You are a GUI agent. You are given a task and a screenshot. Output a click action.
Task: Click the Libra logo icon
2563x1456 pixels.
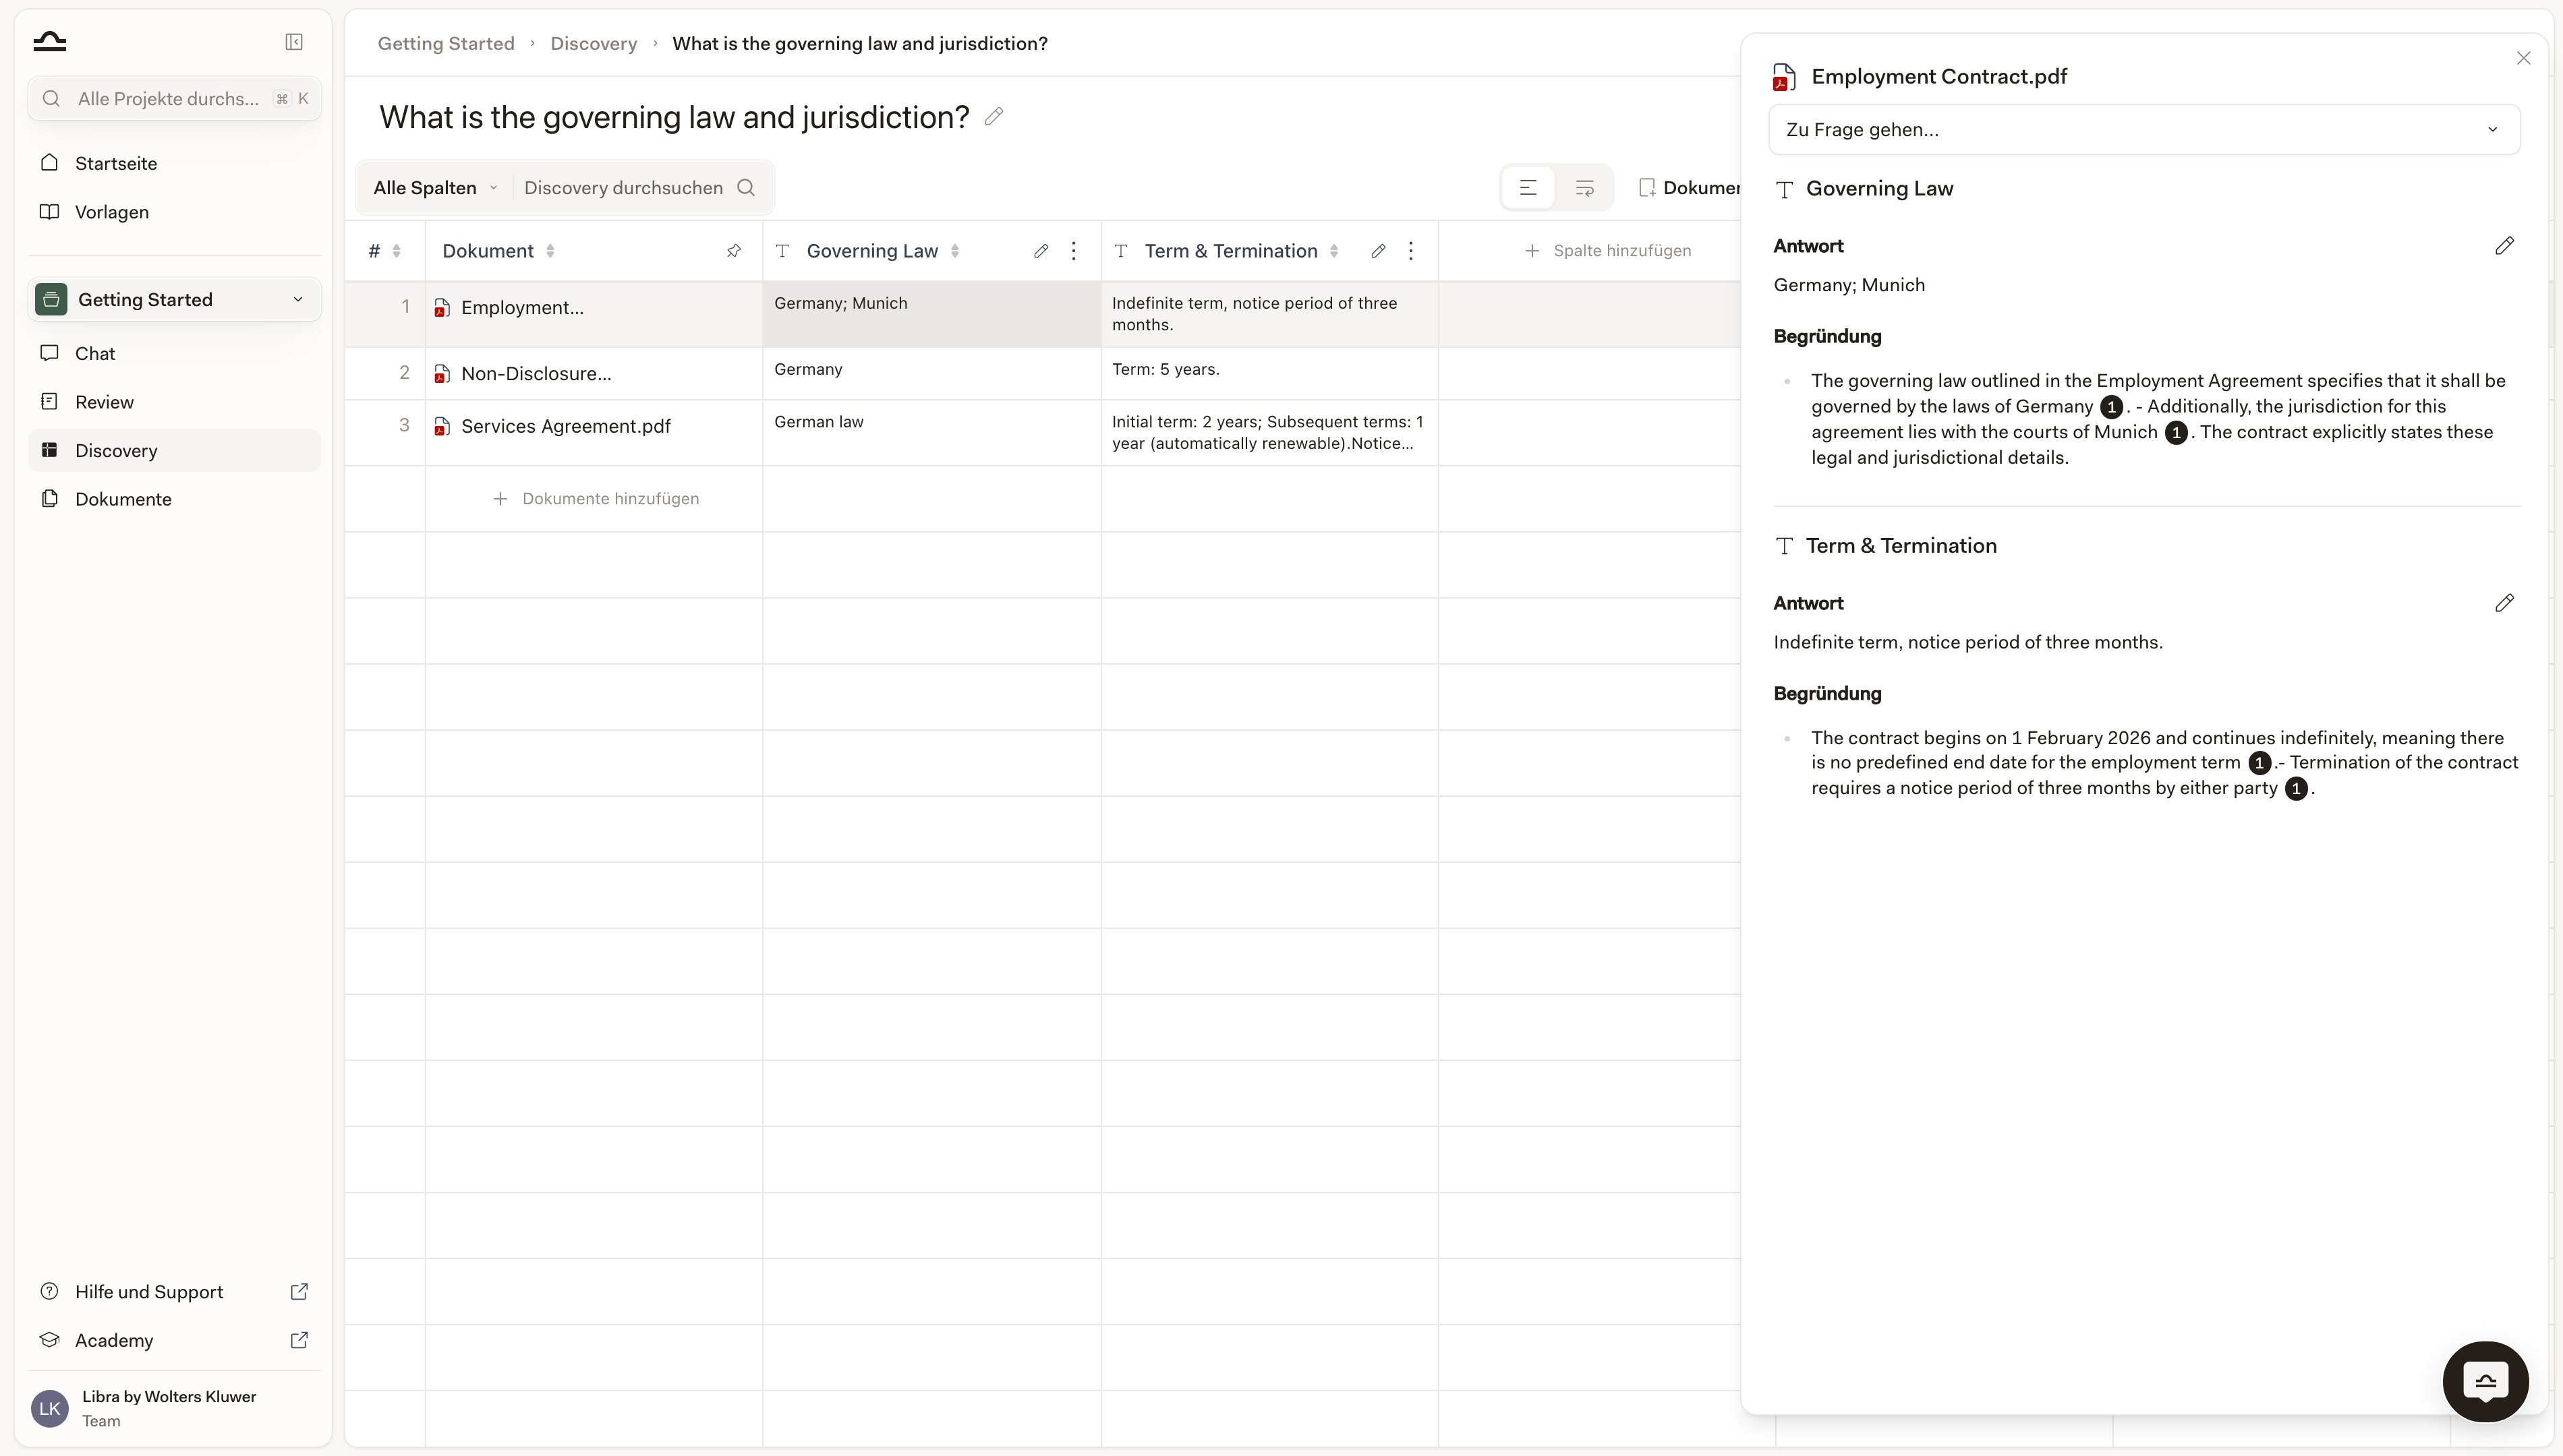(49, 41)
